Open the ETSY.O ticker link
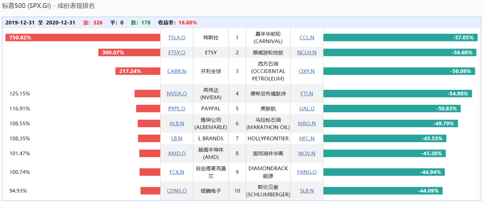This screenshot has width=484, height=203. [x=177, y=52]
